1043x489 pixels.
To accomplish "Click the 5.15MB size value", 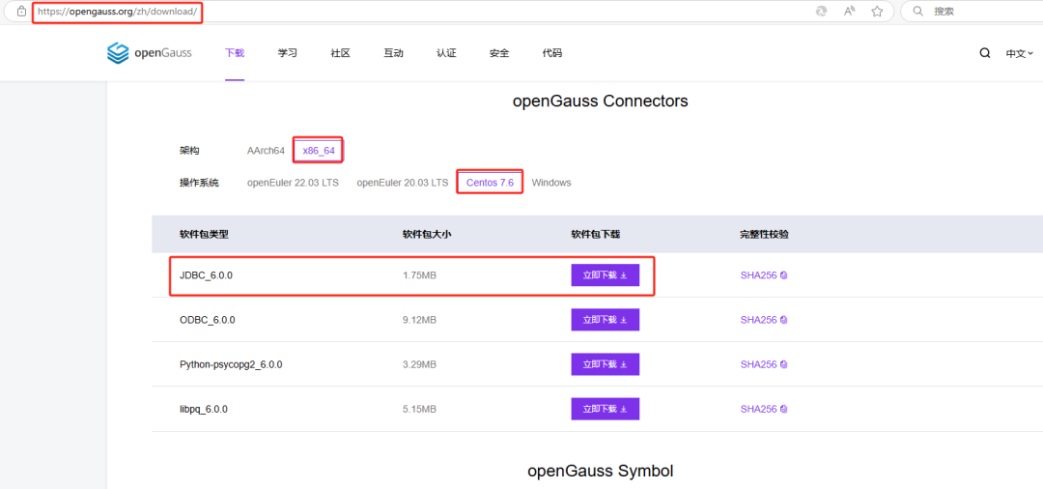I will click(419, 409).
